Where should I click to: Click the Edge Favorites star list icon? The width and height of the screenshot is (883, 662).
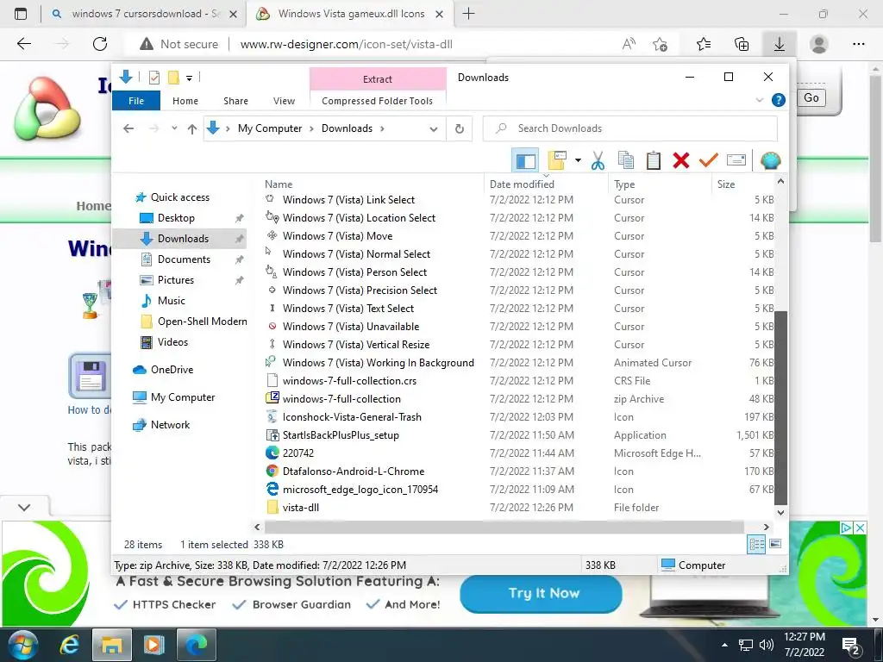704,45
